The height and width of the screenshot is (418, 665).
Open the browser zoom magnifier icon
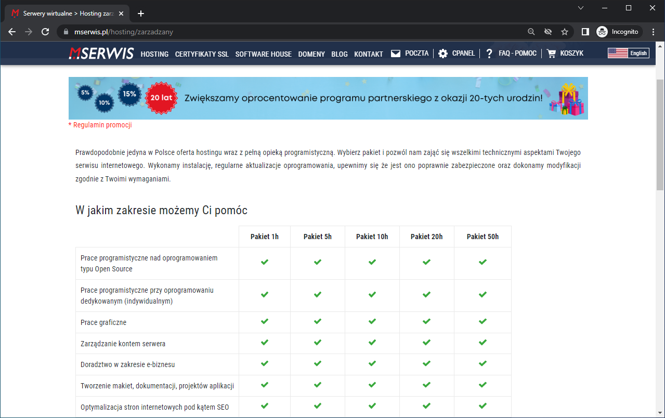point(531,32)
